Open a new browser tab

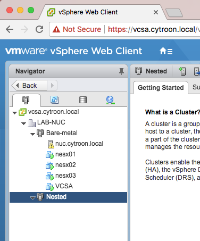coord(174,13)
